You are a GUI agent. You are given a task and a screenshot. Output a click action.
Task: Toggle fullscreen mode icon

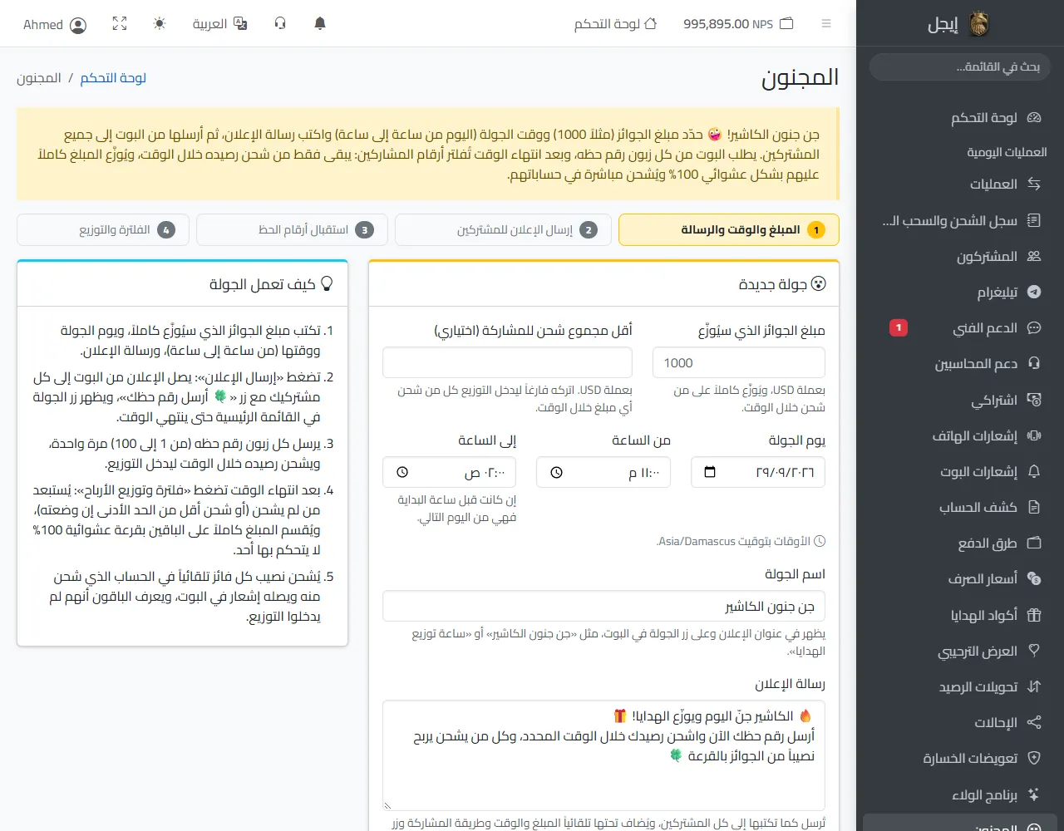[120, 24]
